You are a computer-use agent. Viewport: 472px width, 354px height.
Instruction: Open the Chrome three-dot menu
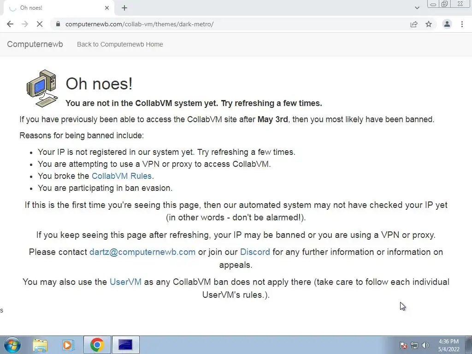[462, 24]
